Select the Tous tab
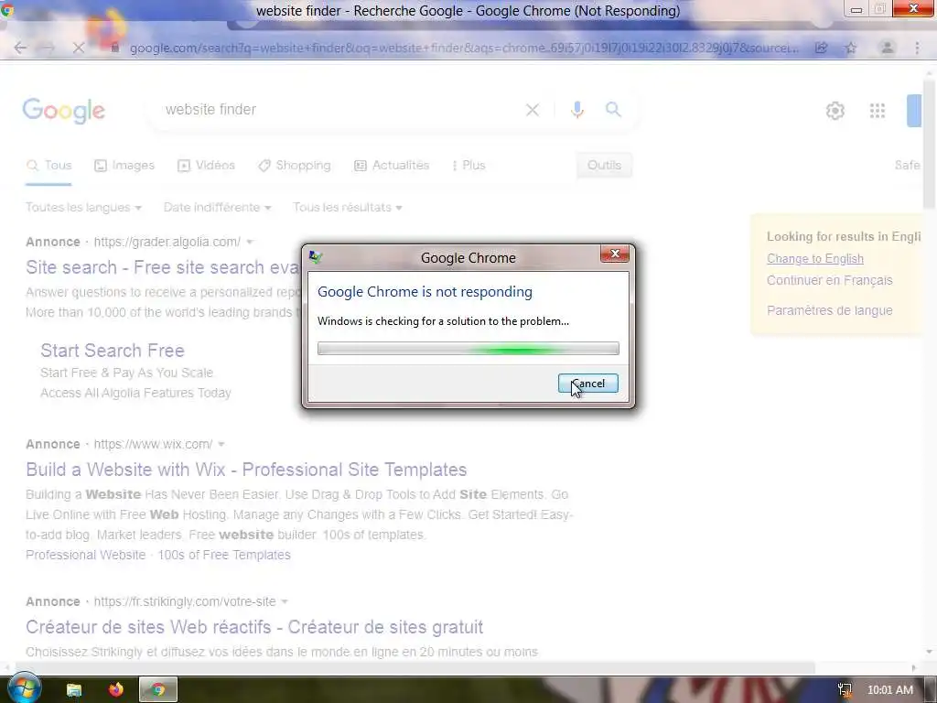Screen dimensions: 937x703 click(x=49, y=166)
